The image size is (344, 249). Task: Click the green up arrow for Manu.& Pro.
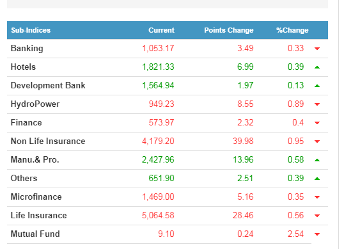pos(317,160)
